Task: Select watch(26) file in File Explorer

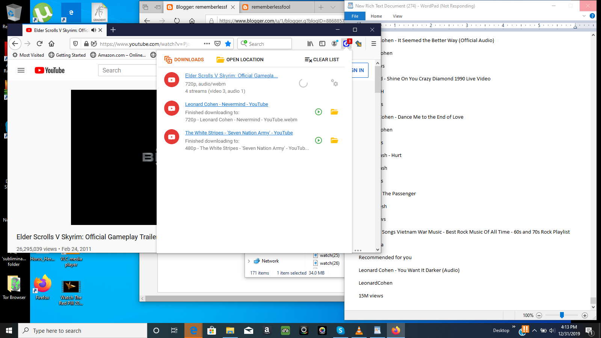Action: (326, 263)
